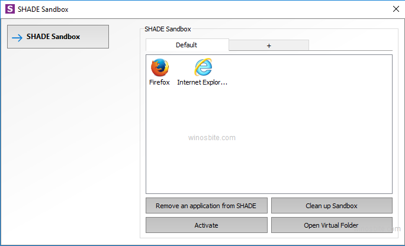Screen dimensions: 405x246
Task: Select the Internet Explorer application icon
Action: click(x=203, y=67)
